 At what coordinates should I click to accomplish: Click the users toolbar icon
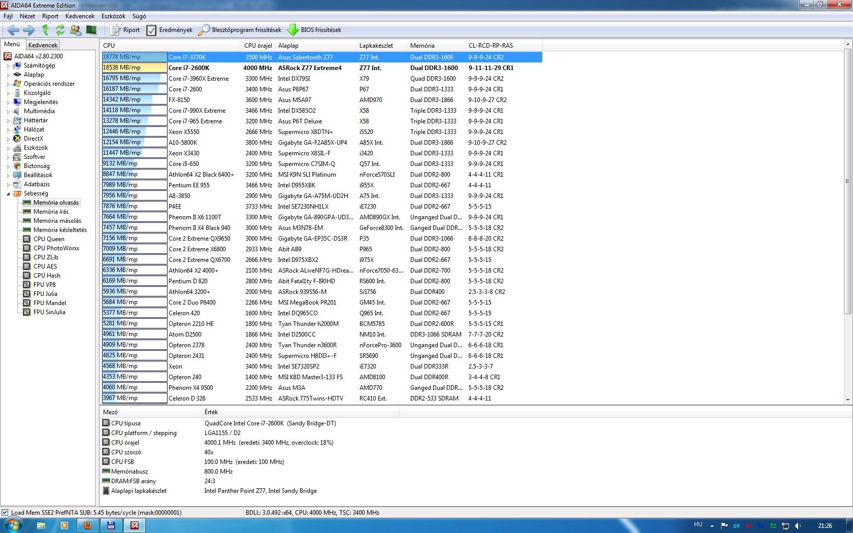[76, 30]
